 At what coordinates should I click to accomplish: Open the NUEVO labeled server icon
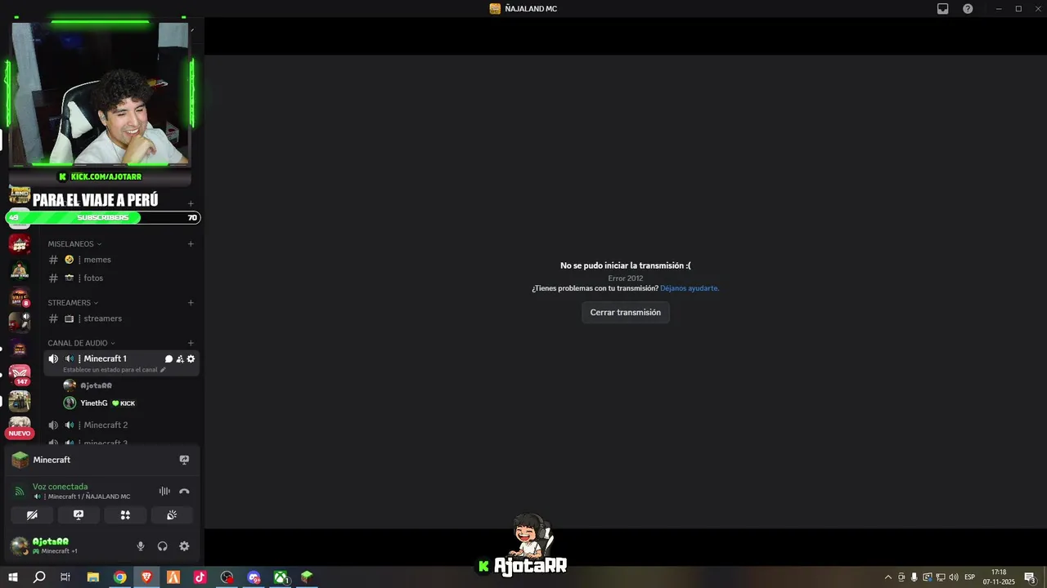point(20,428)
